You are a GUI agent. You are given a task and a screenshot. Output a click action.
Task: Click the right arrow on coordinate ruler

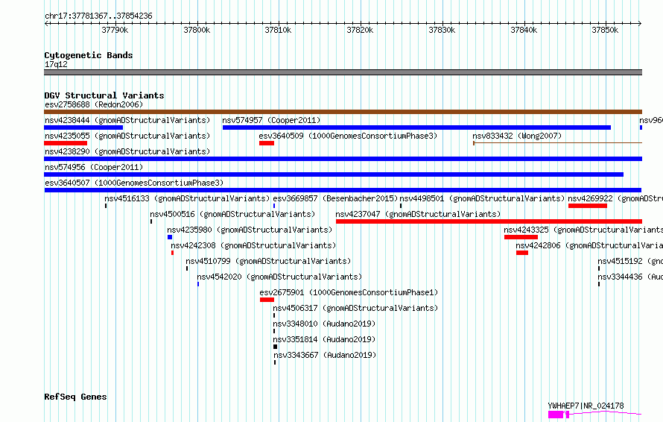click(x=639, y=23)
